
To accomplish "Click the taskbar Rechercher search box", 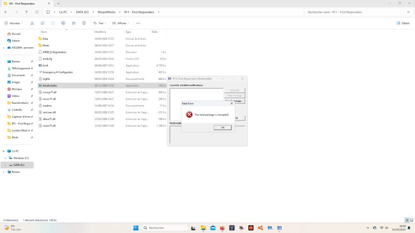I will click(165, 228).
